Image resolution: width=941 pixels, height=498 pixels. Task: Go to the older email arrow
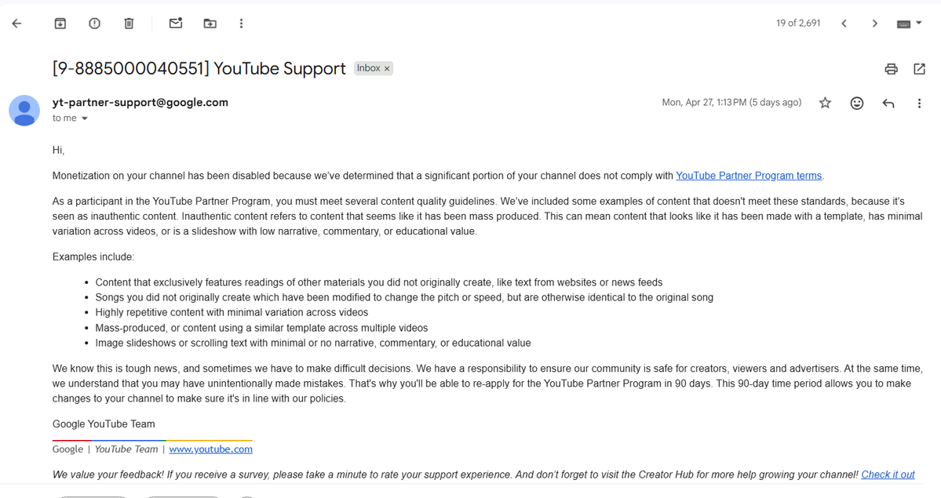[875, 24]
